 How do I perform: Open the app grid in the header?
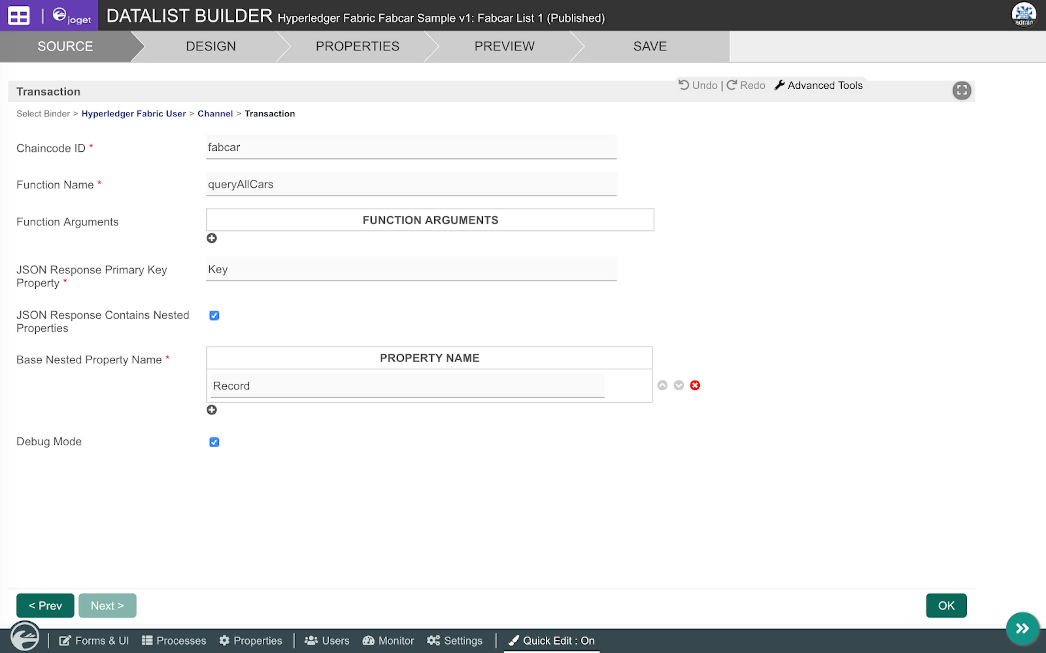tap(19, 16)
